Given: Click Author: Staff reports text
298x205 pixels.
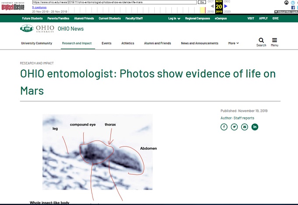Looking at the screenshot, I should (x=237, y=118).
